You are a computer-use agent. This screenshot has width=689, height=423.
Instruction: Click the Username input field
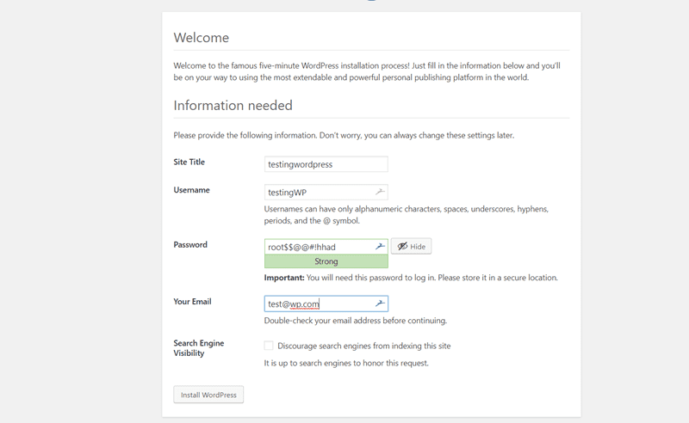click(x=326, y=193)
